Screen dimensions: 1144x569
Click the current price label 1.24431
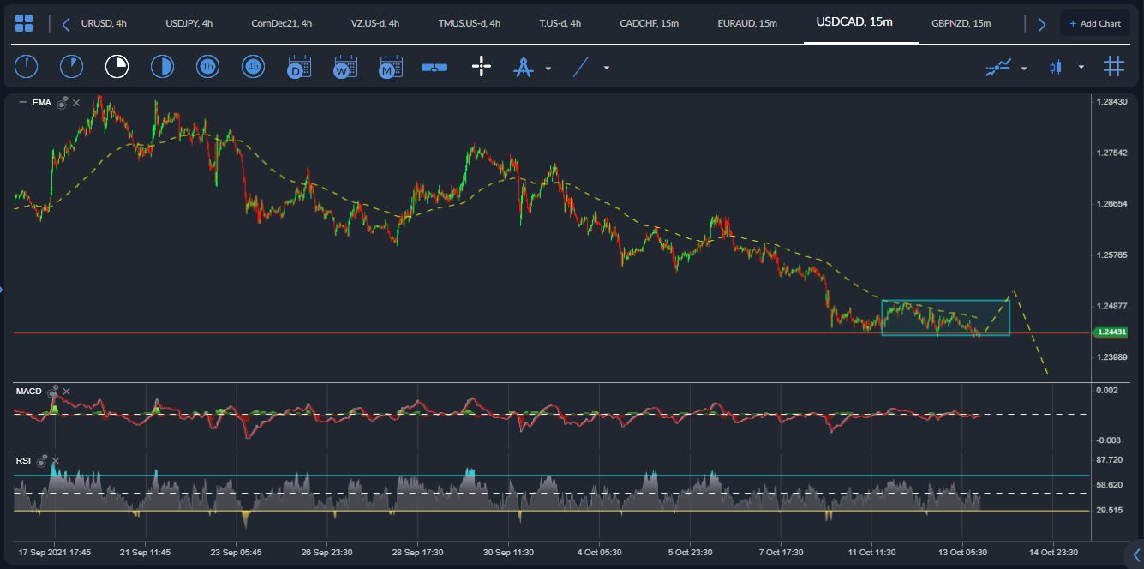coord(1113,330)
